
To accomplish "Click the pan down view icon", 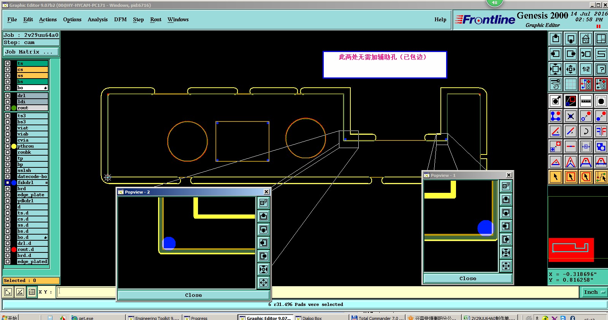I will (x=571, y=39).
